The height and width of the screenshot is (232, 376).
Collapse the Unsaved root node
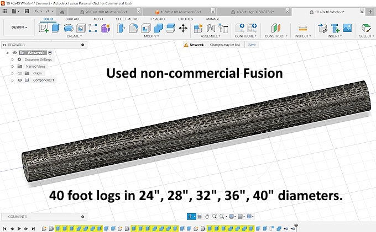tap(7, 52)
